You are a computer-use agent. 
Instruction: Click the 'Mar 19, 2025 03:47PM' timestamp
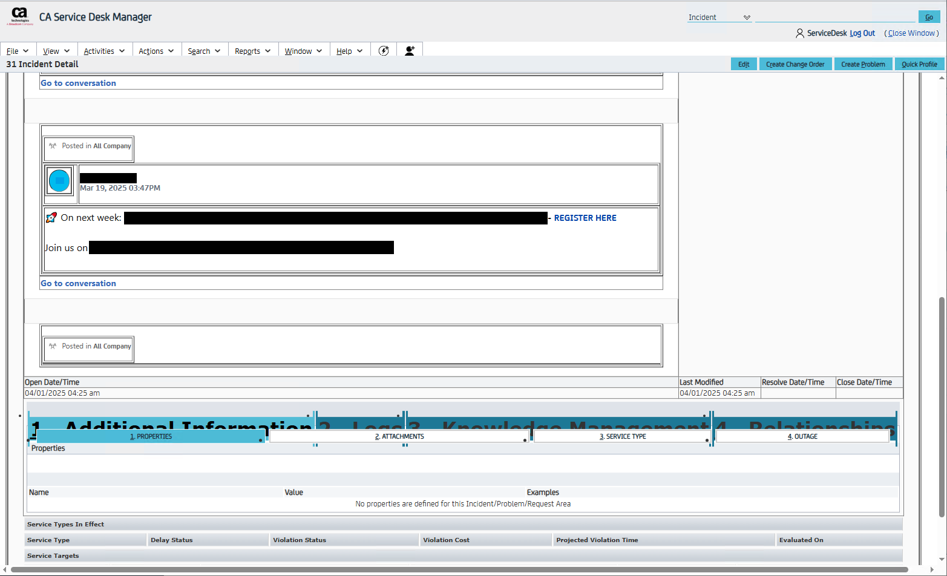click(x=120, y=188)
